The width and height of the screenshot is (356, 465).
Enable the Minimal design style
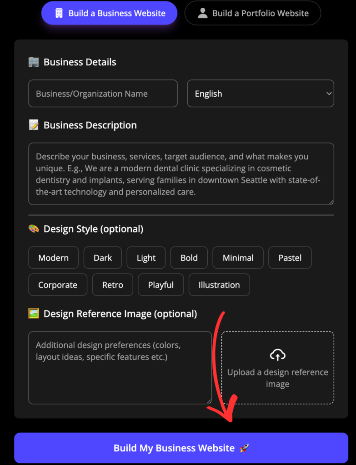pyautogui.click(x=238, y=258)
